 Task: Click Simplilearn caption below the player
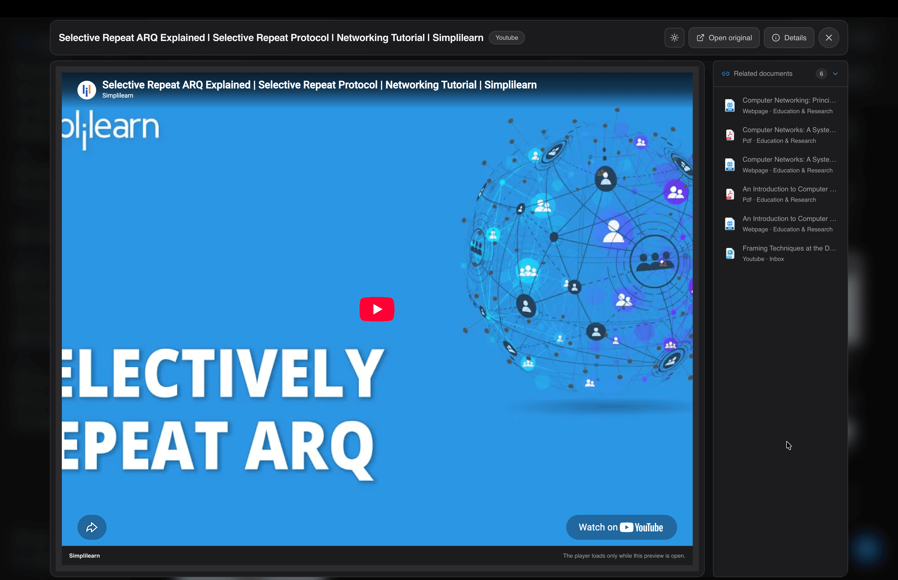[x=84, y=556]
